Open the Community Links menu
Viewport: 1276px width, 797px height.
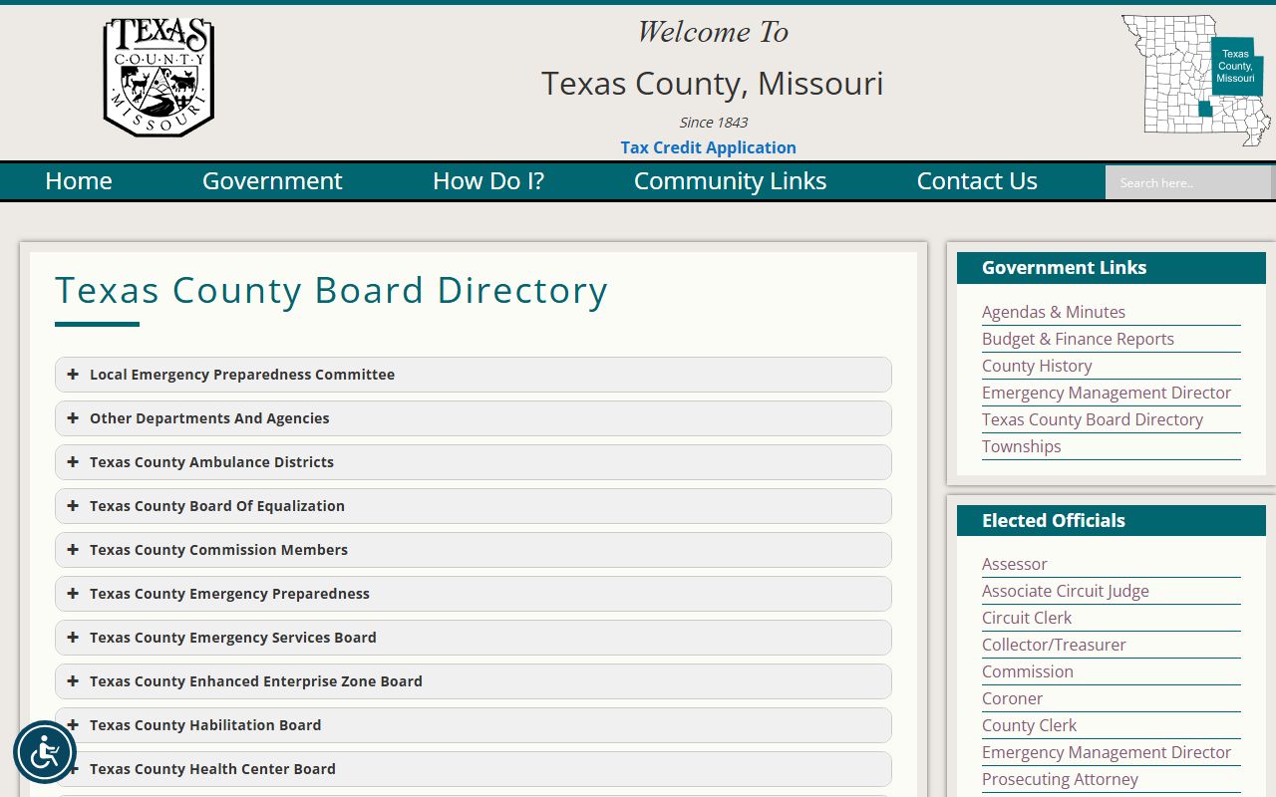(730, 181)
